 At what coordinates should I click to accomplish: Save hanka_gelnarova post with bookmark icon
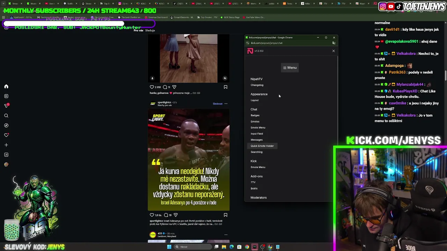(x=226, y=87)
